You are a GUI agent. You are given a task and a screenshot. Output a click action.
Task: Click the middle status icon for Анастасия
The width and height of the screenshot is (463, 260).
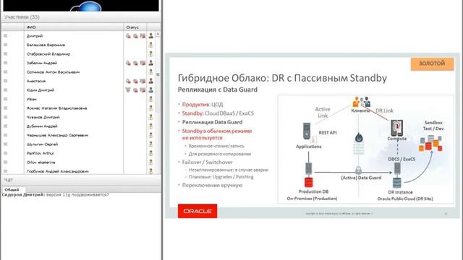pyautogui.click(x=135, y=81)
